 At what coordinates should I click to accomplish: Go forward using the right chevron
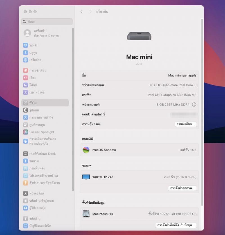pyautogui.click(x=90, y=12)
